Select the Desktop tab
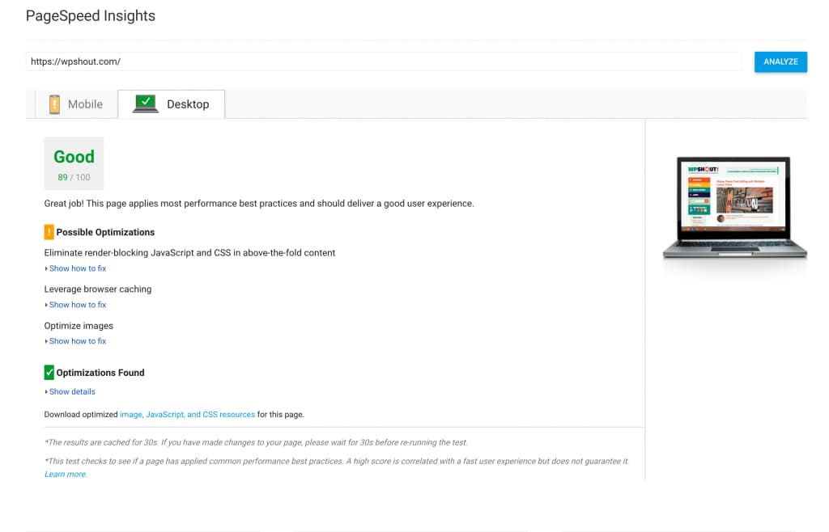Viewport: 829px width, 532px height. coord(189,104)
